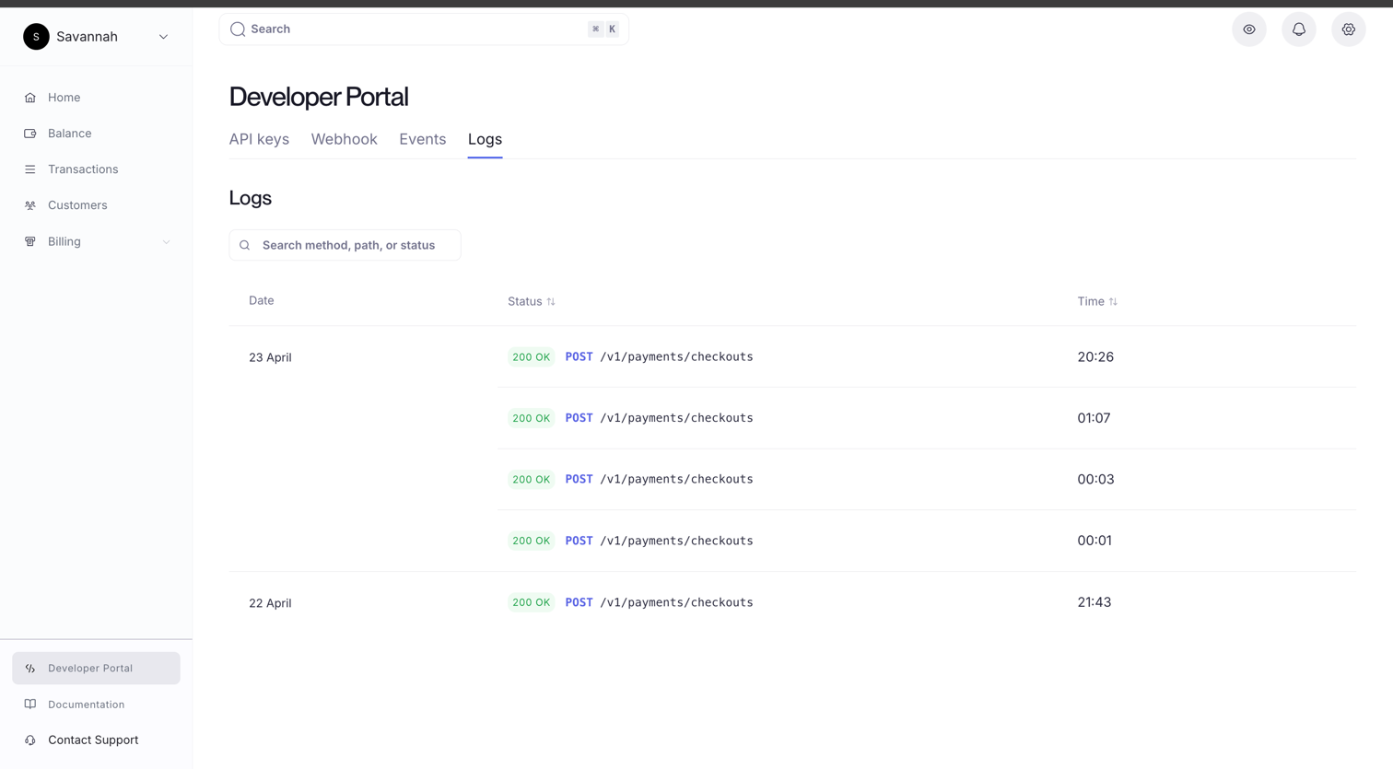This screenshot has height=769, width=1393.
Task: Click the Savannah avatar circle
Action: pyautogui.click(x=36, y=37)
